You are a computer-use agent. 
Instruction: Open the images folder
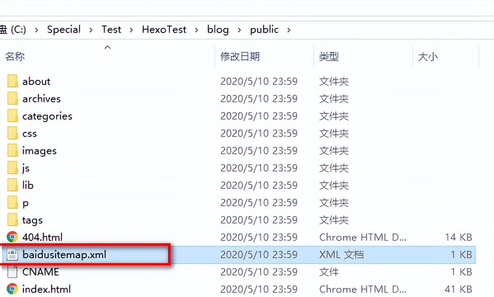click(12, 151)
